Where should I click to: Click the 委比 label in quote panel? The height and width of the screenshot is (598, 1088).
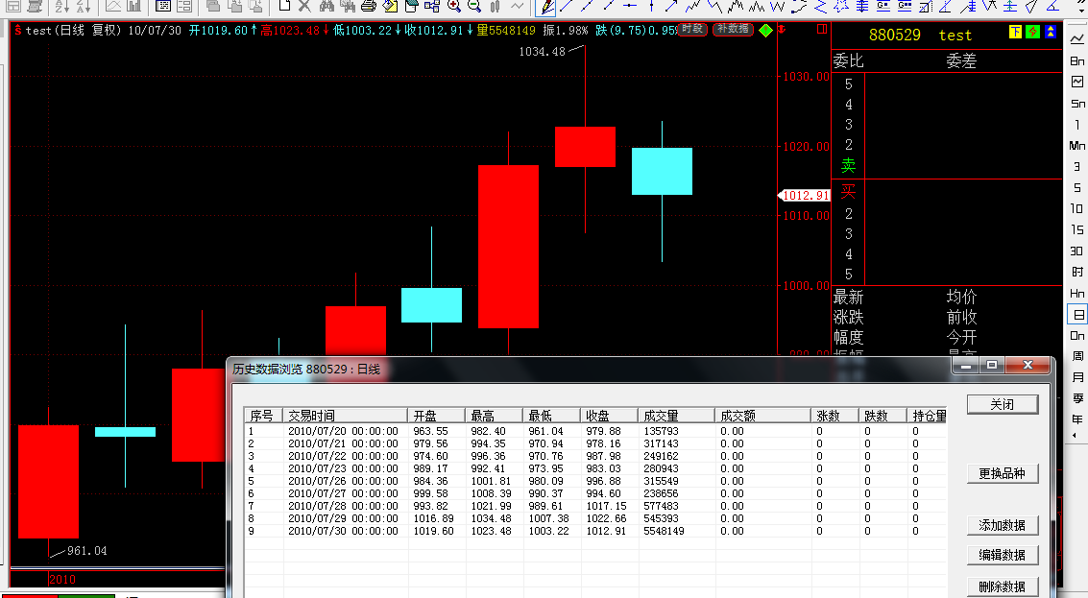(x=848, y=61)
